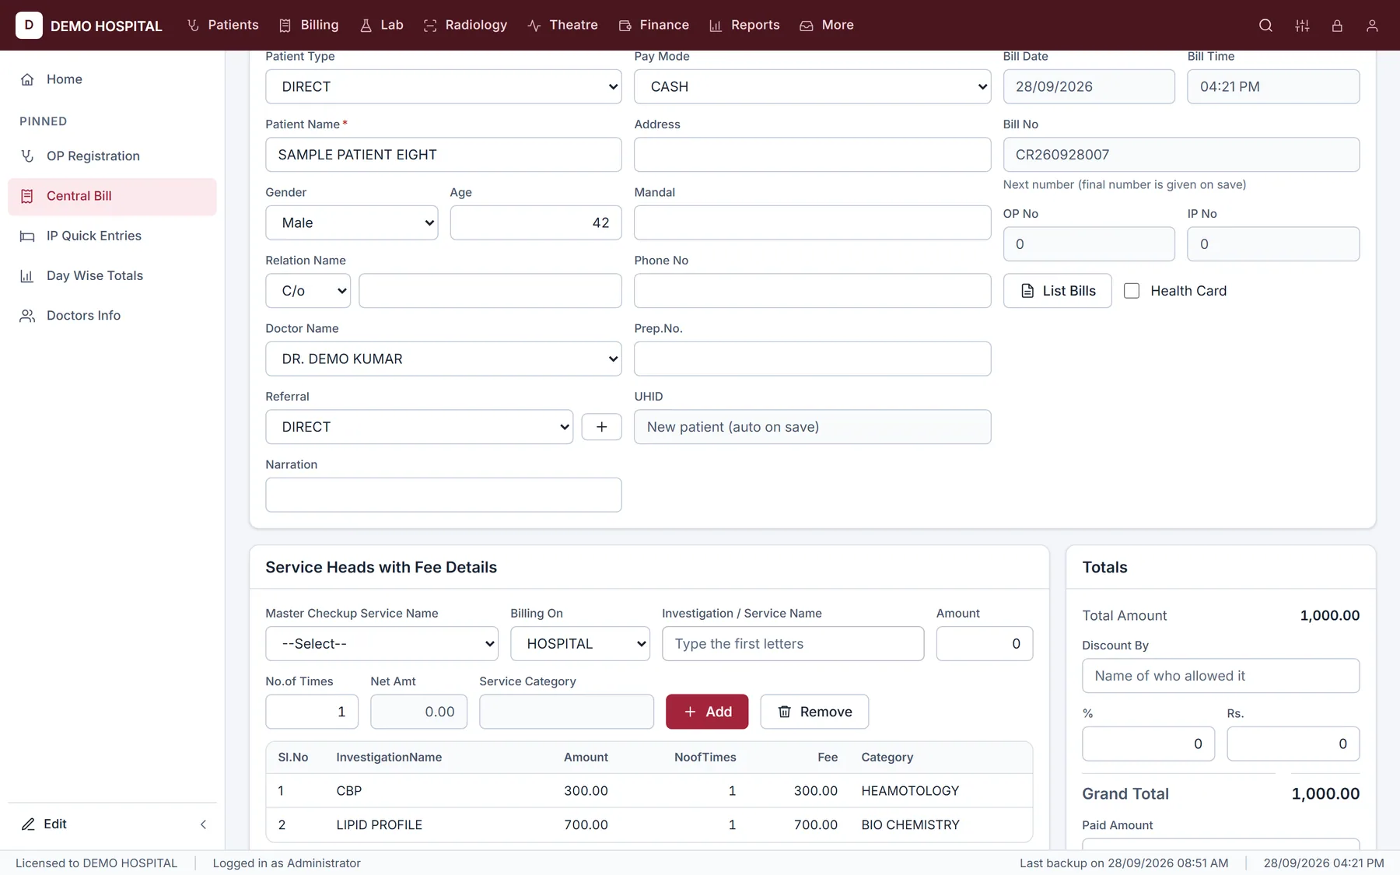The width and height of the screenshot is (1400, 875).
Task: Open the Finance menu
Action: [654, 25]
